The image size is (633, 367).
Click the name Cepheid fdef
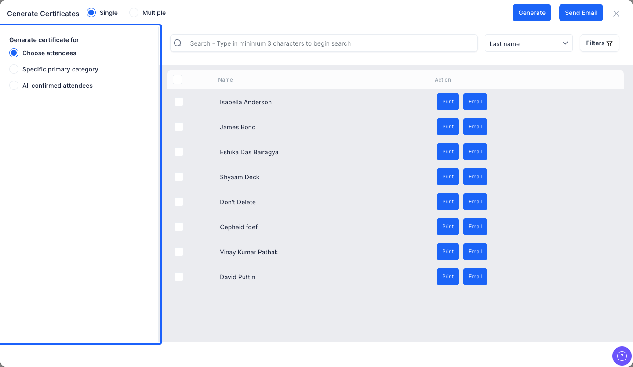tap(239, 227)
